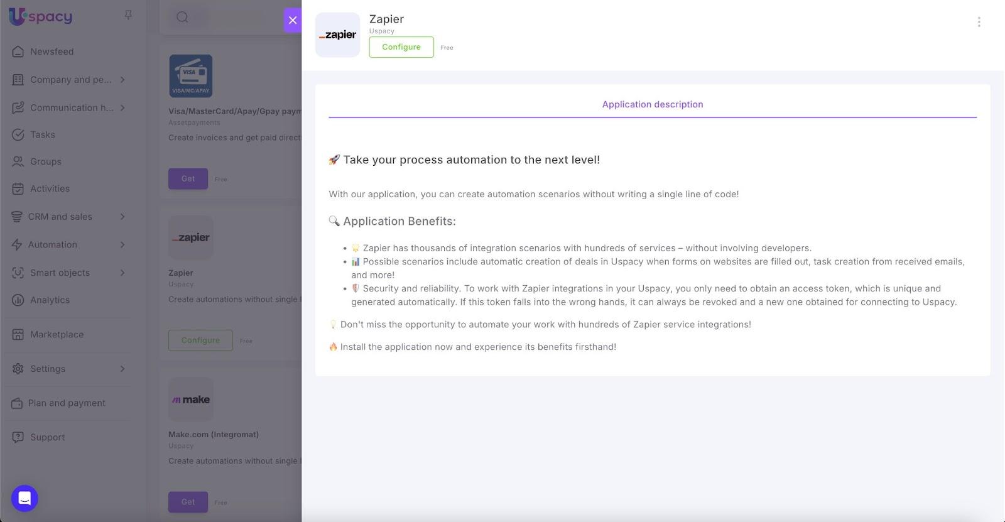Click the Zapier logo thumbnail in app list
Viewport: 1005px width, 522px height.
tap(191, 237)
